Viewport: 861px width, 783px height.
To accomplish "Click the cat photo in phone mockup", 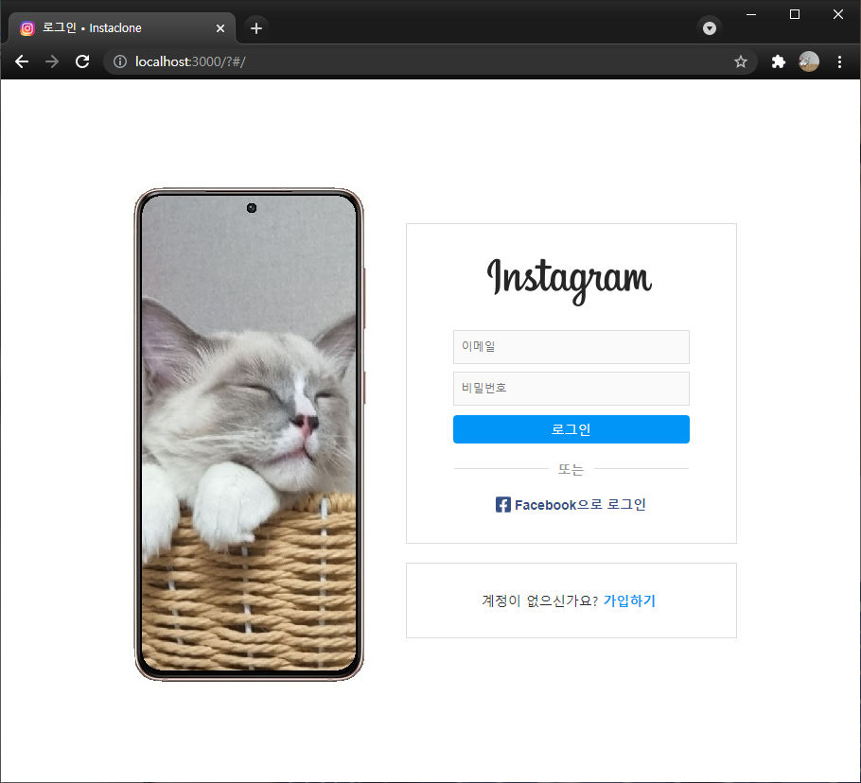I will [x=249, y=433].
